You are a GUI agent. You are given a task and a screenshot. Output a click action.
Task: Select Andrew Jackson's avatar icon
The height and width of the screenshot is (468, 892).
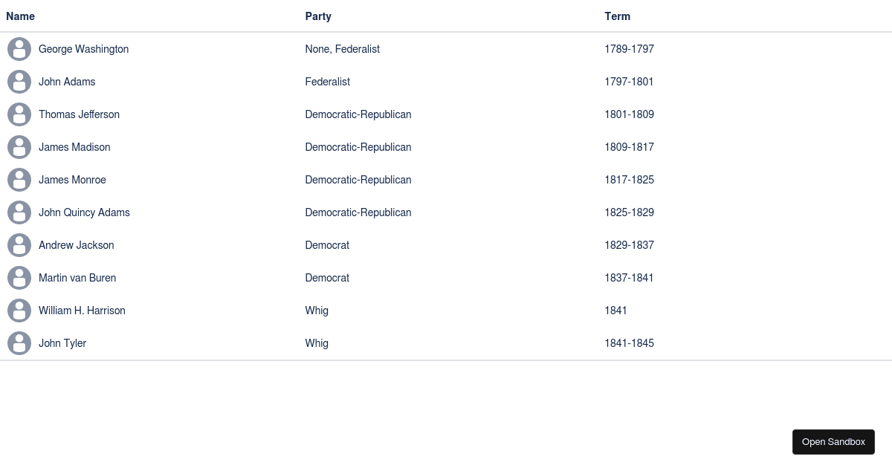tap(19, 245)
